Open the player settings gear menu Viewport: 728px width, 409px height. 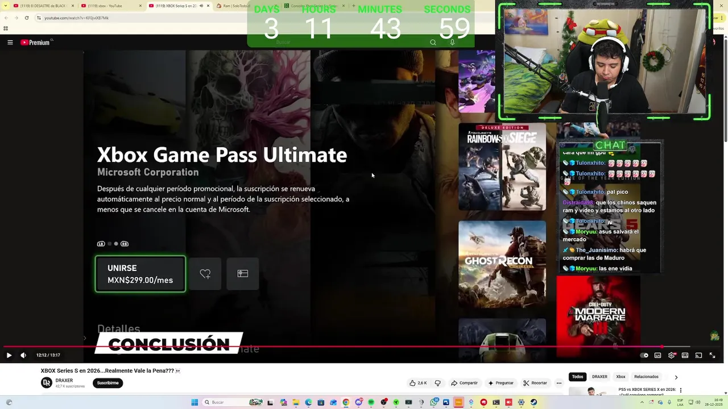[x=672, y=355]
